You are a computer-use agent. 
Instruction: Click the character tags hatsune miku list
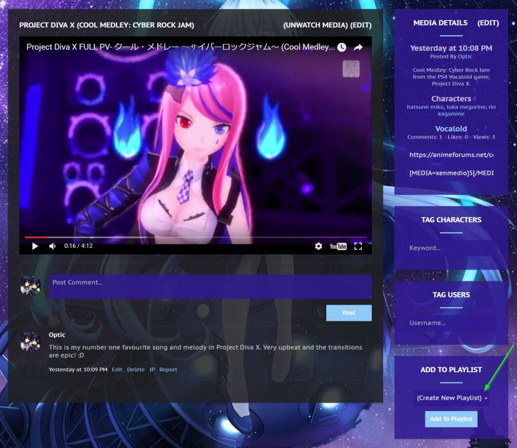coord(451,111)
